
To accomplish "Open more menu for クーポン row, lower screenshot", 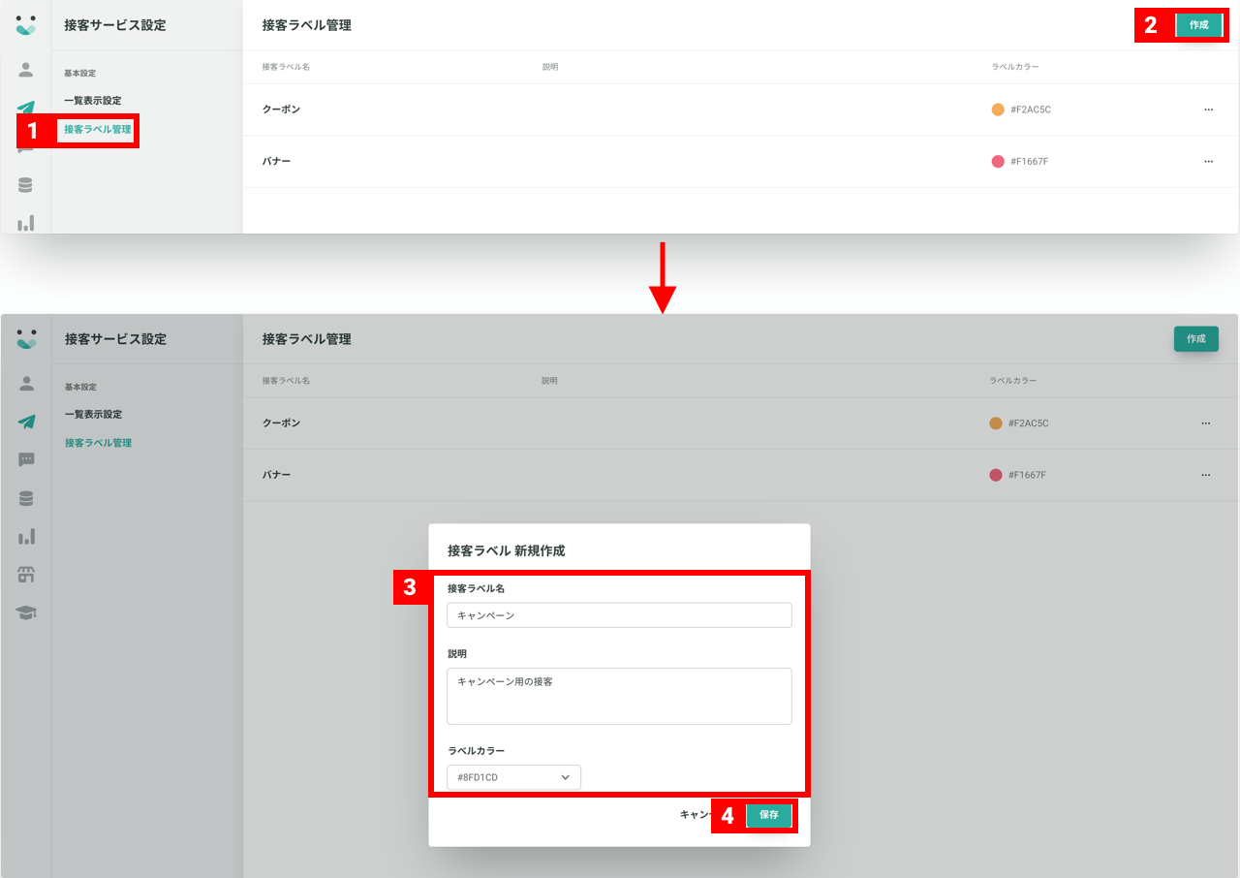I will [x=1206, y=423].
